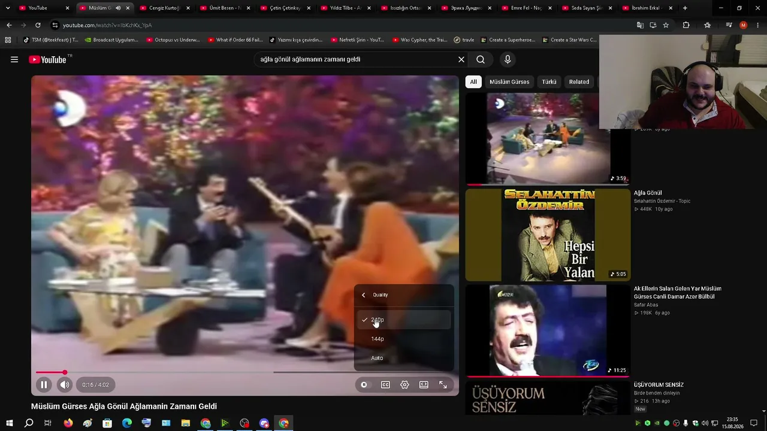Image resolution: width=767 pixels, height=431 pixels.
Task: Toggle the autoplay switch in the player
Action: (364, 385)
